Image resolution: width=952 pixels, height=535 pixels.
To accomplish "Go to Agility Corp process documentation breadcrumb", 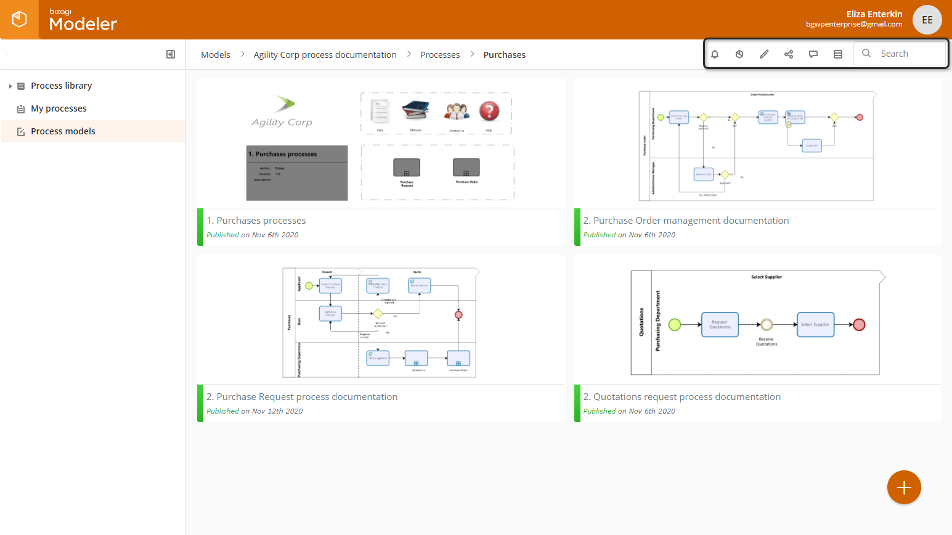I will coord(325,55).
